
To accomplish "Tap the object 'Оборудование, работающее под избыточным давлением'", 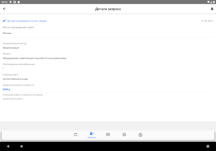I will [35, 58].
